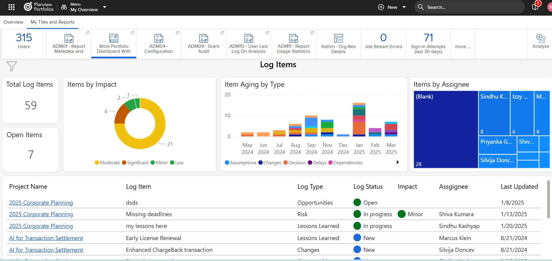Viewport: 552px width, 261px height.
Task: Open 2025 Corporate Planning link in dsds row
Action: click(41, 203)
